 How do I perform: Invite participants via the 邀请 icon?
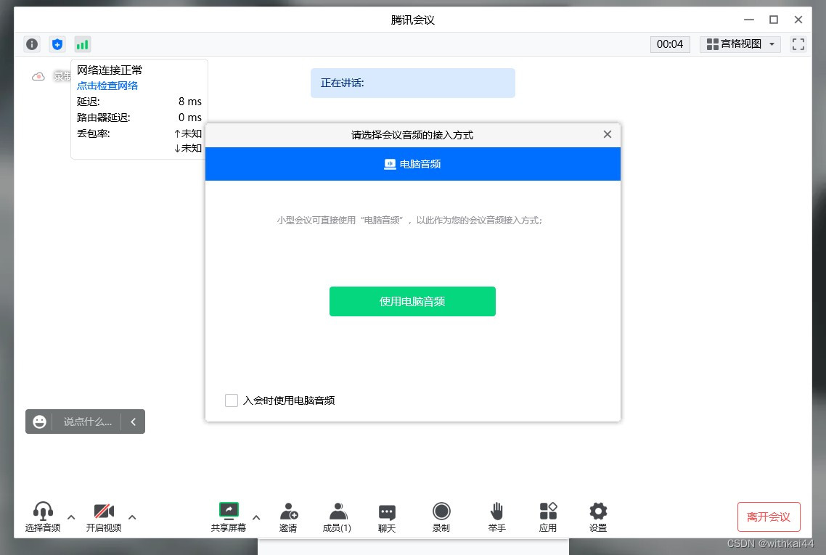(x=288, y=516)
